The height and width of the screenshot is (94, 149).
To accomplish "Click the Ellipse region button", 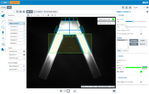I will click(x=143, y=41).
